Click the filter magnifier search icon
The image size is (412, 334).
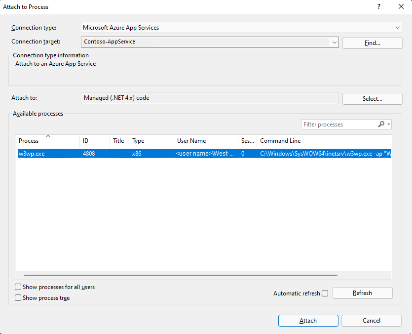tap(381, 124)
